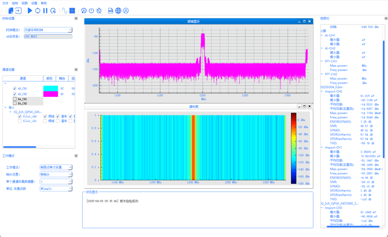Open the 设置 menu
The image size is (388, 237).
tap(34, 3)
